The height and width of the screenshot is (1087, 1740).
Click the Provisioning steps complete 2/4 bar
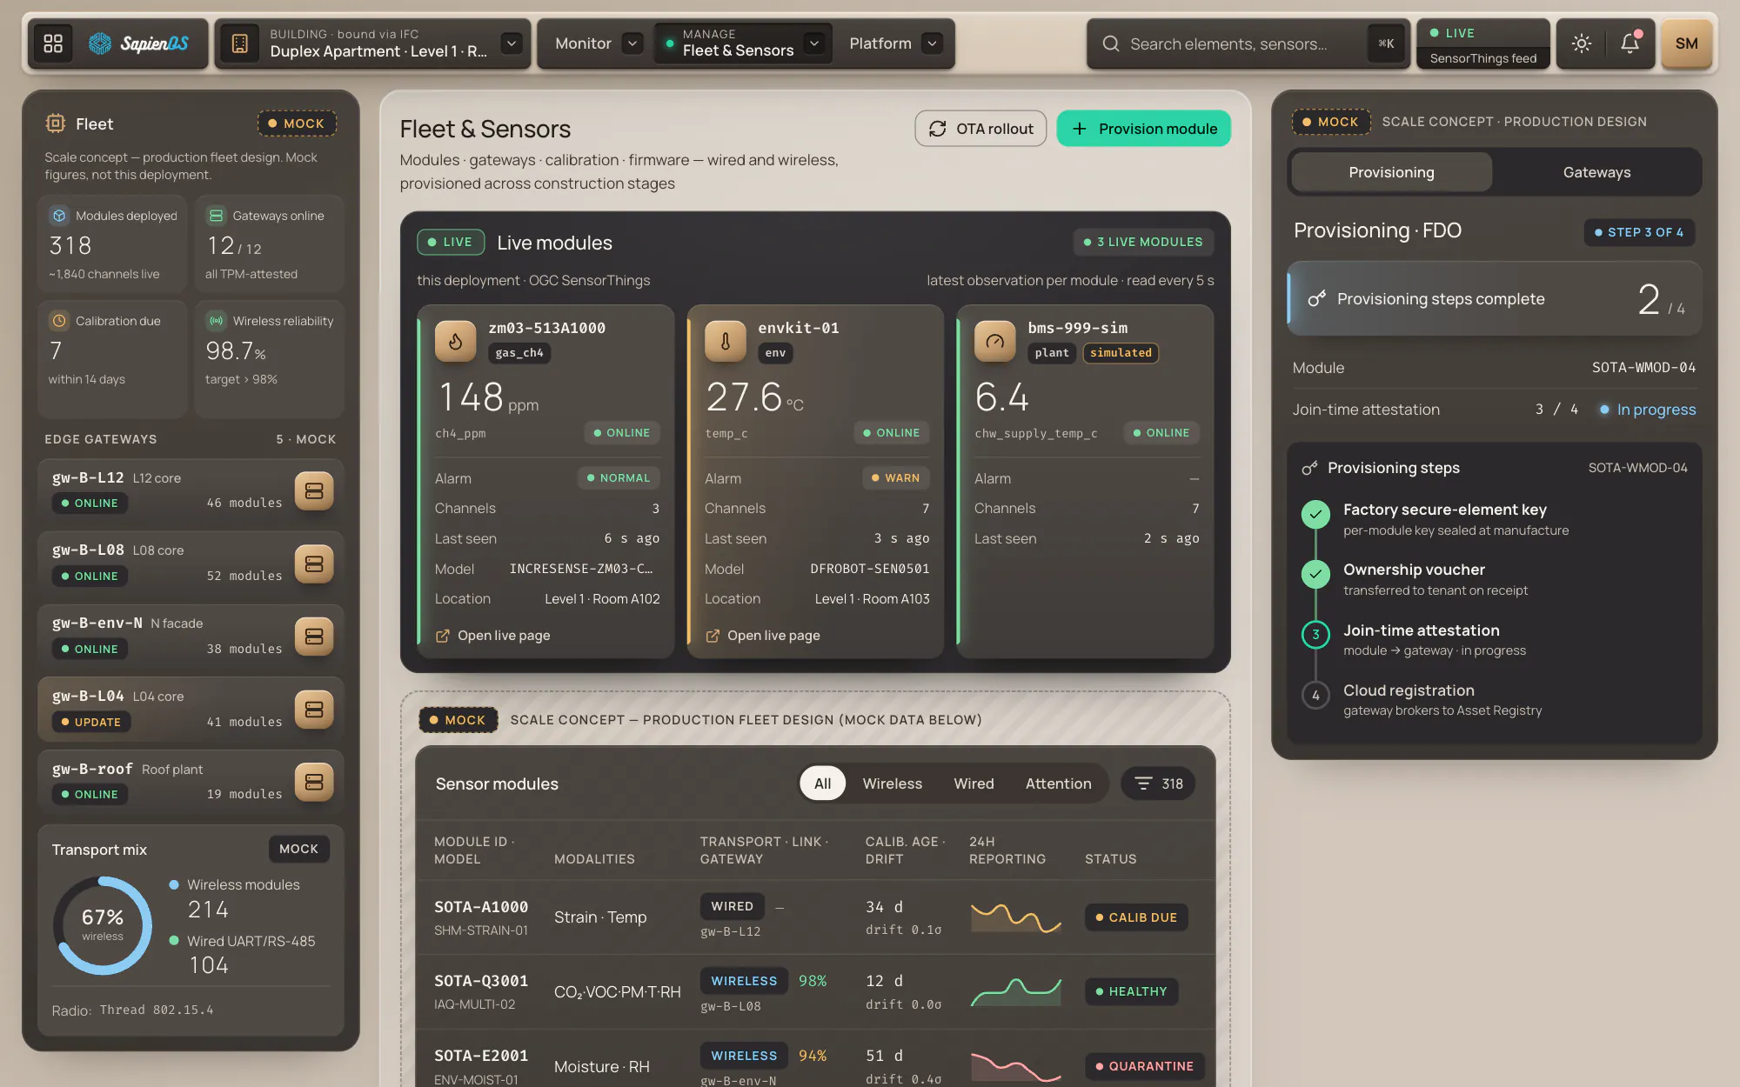point(1494,299)
